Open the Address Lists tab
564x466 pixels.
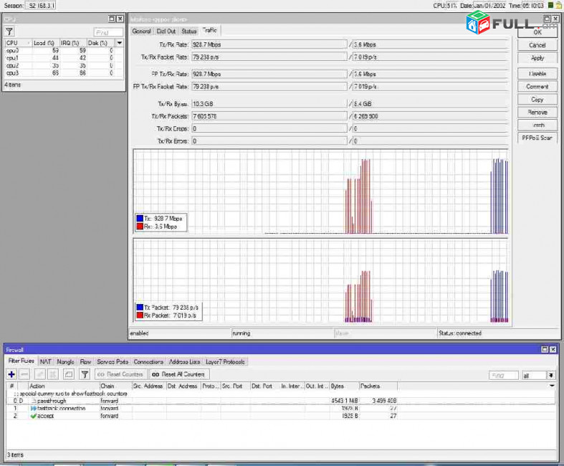click(184, 361)
